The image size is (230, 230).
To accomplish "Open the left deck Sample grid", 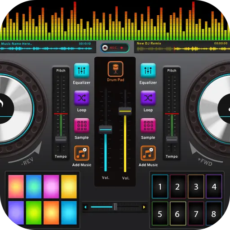I will (x=82, y=125).
